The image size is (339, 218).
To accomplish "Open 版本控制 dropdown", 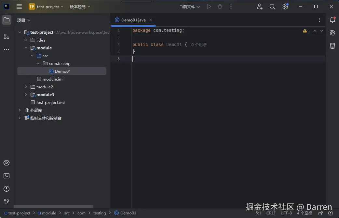I will coord(80,7).
